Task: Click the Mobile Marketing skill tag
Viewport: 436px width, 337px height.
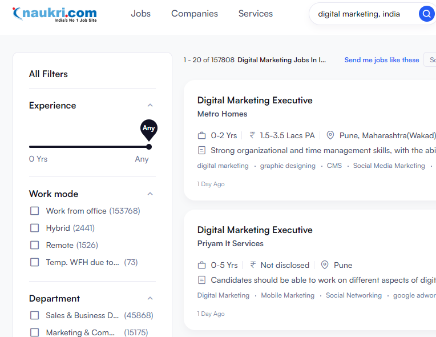Action: click(288, 295)
